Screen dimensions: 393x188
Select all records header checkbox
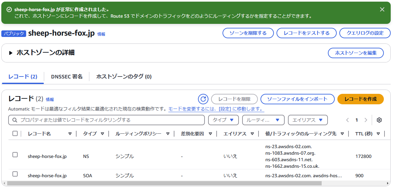coord(15,133)
